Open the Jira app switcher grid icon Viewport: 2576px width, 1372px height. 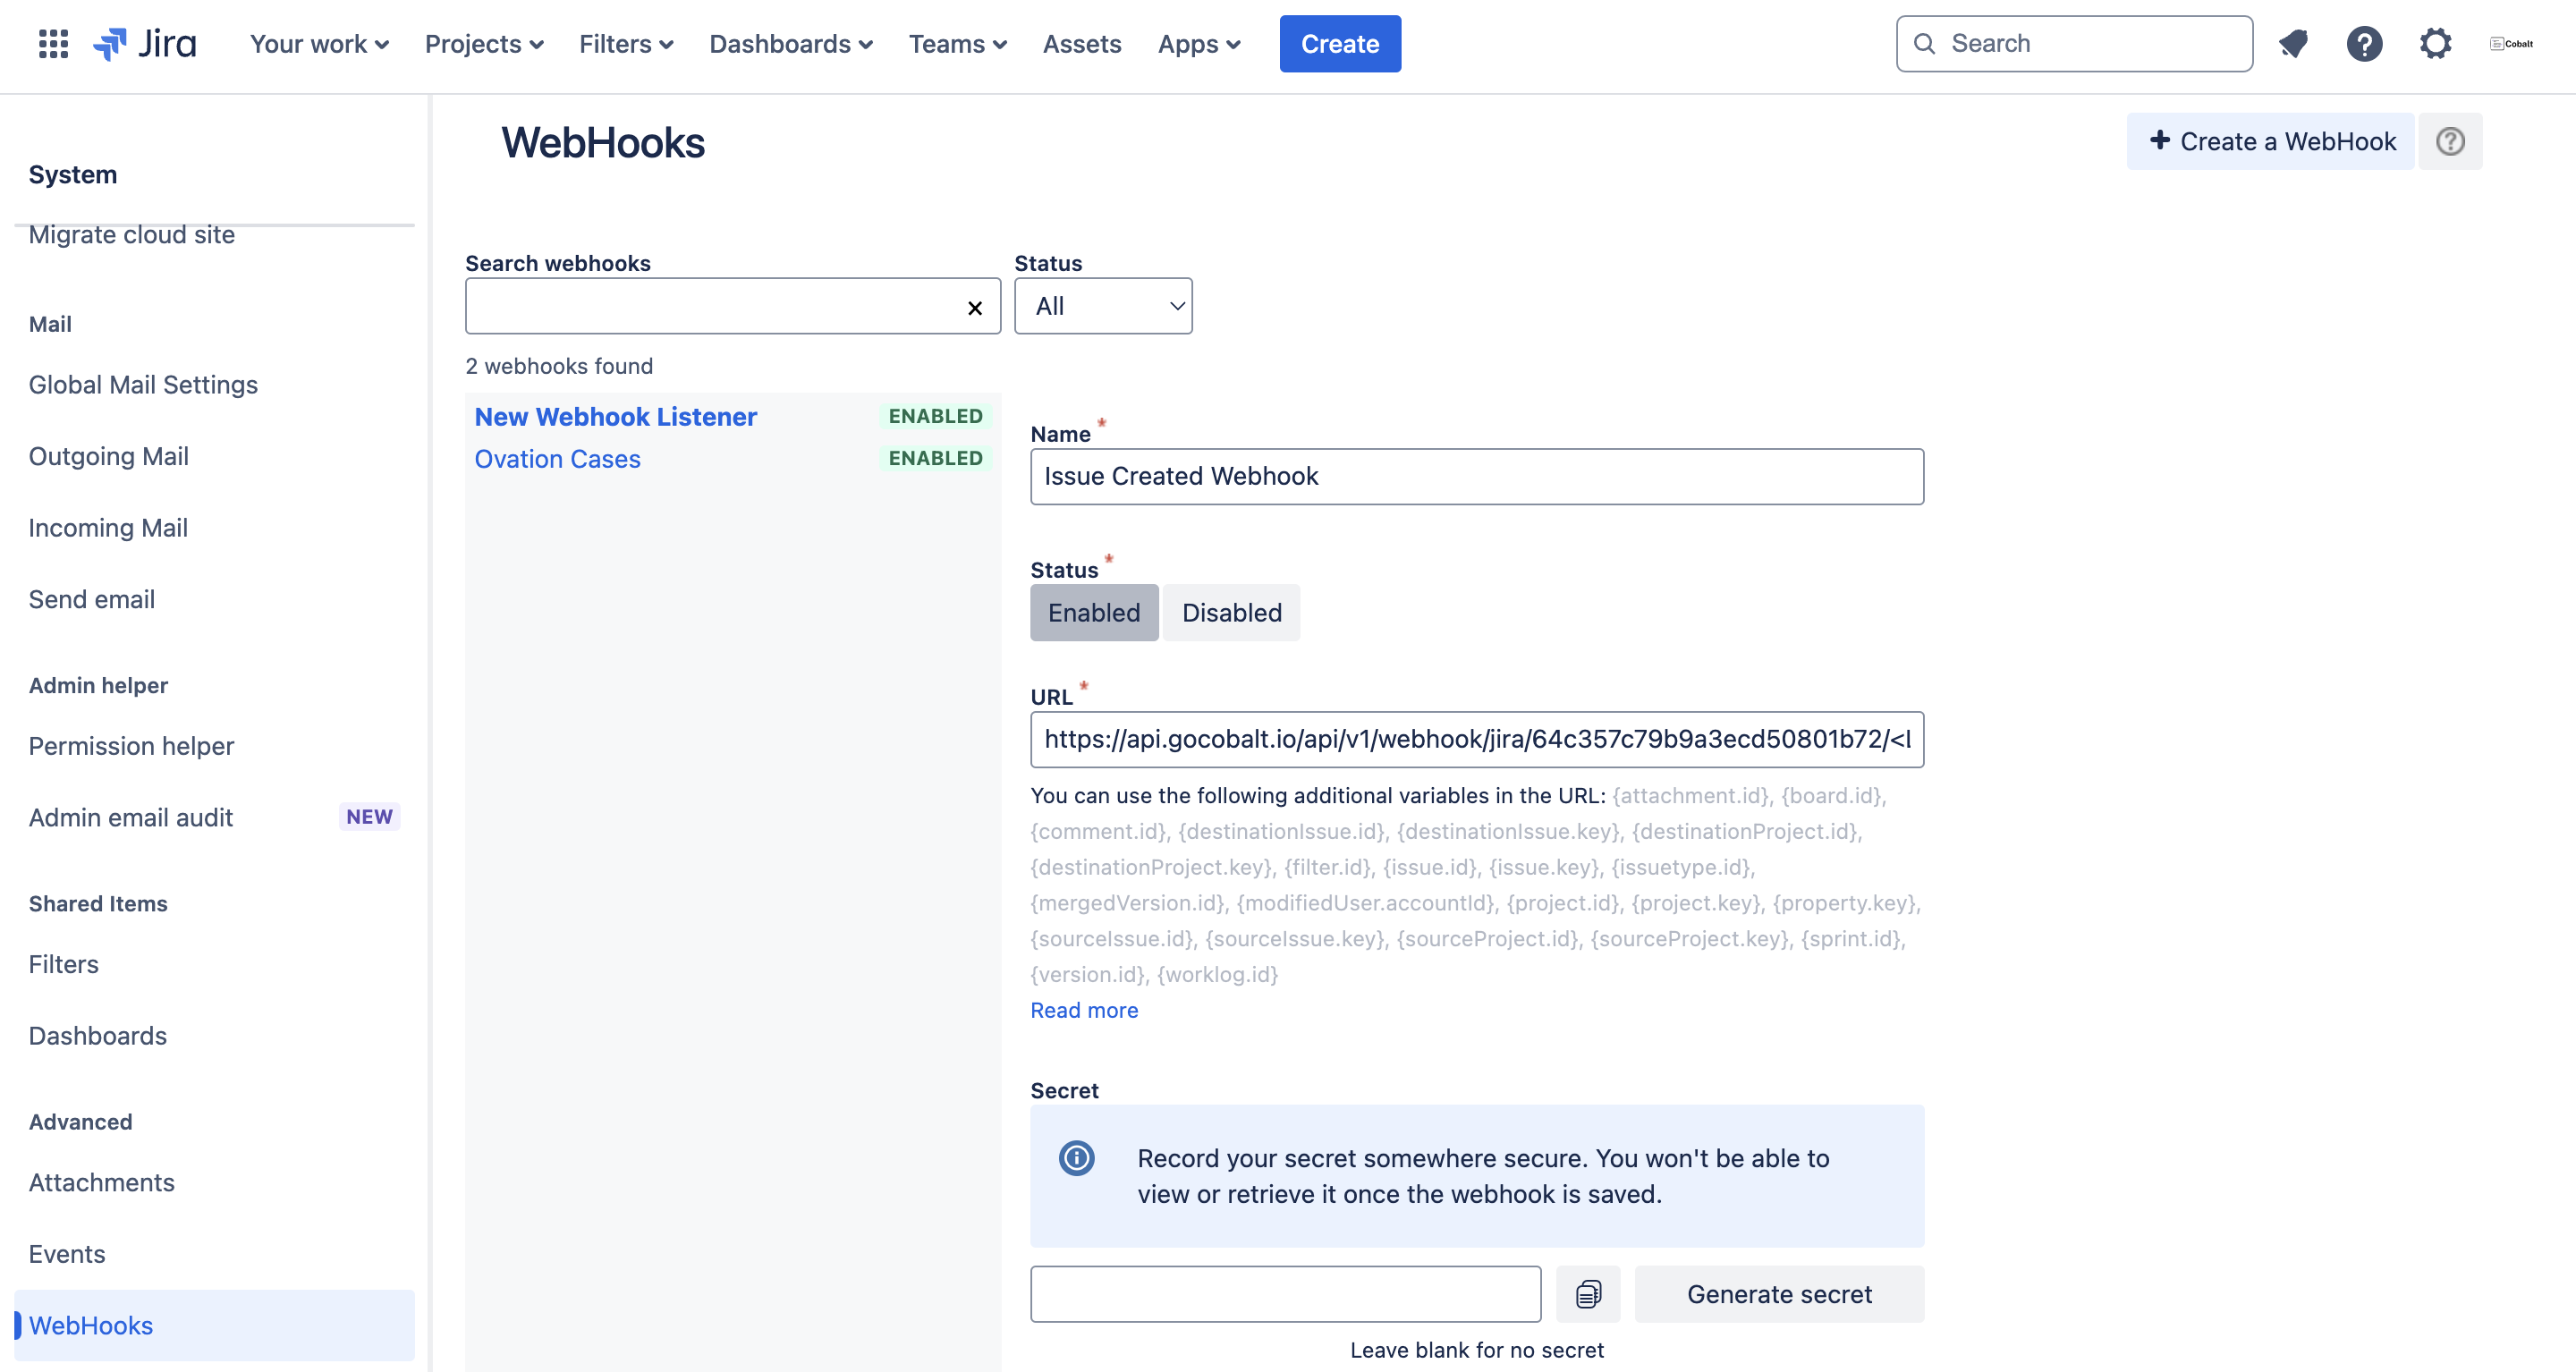(x=52, y=43)
